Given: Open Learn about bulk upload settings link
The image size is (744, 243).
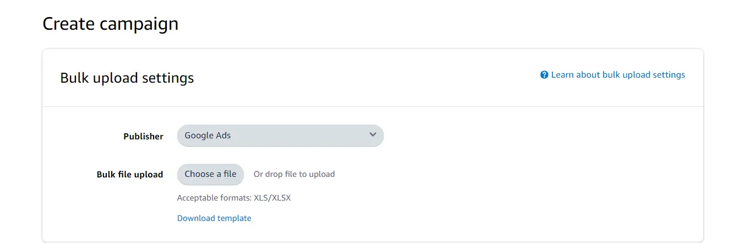Looking at the screenshot, I should [618, 75].
